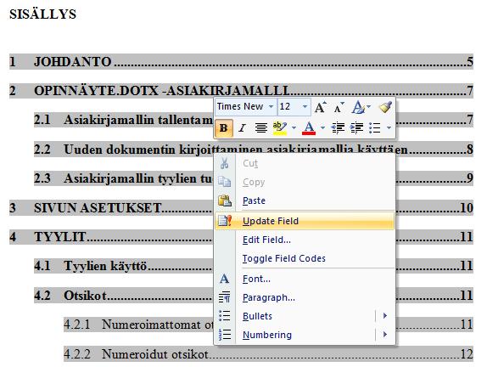This screenshot has height=367, width=487.
Task: Click the Decrease Indent icon
Action: 338,127
